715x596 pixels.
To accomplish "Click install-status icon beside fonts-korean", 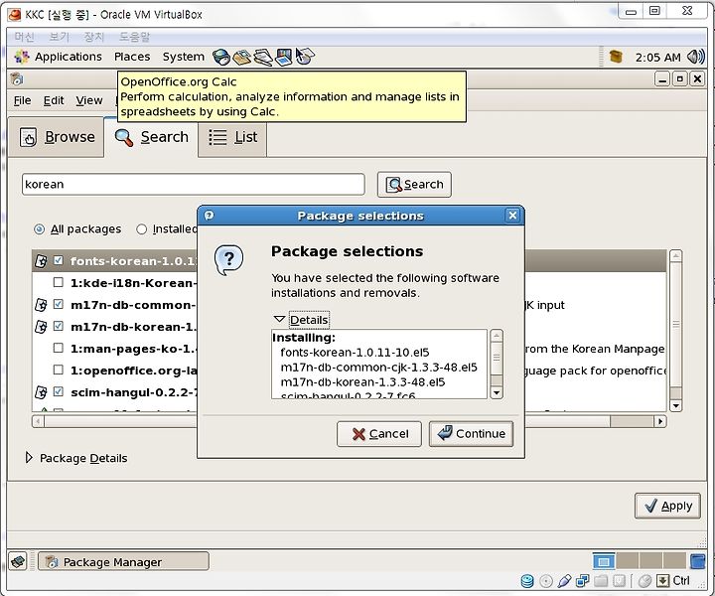I will click(41, 261).
